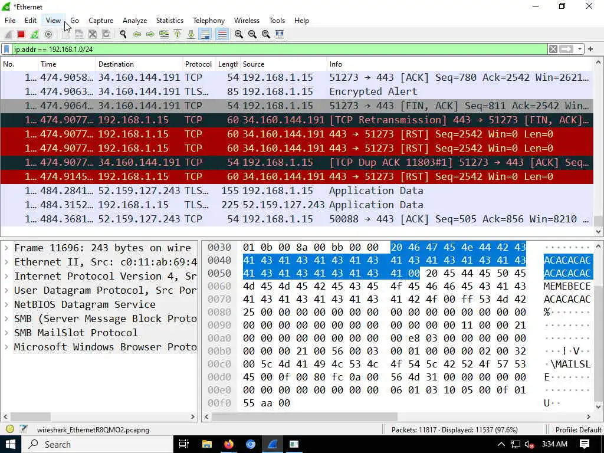Go forward in packet history arrow
604x453 pixels.
click(x=150, y=34)
